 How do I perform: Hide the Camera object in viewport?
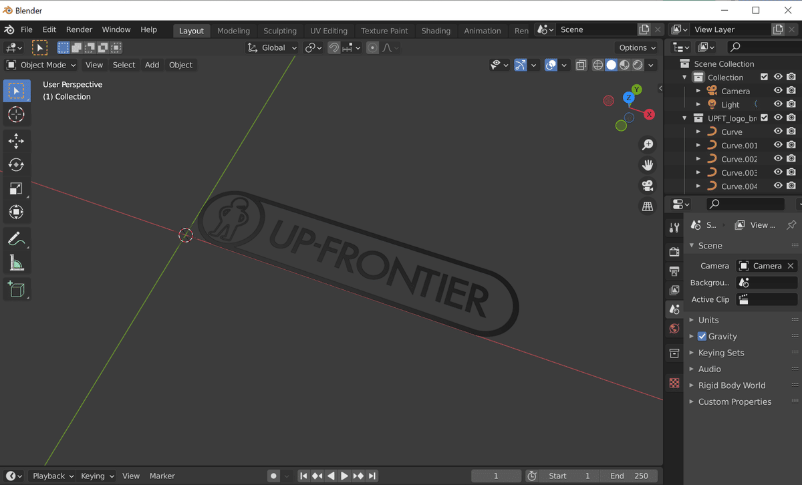(x=778, y=91)
